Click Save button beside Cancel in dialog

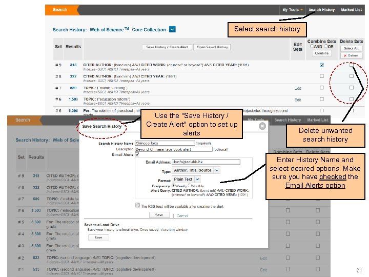point(159,215)
